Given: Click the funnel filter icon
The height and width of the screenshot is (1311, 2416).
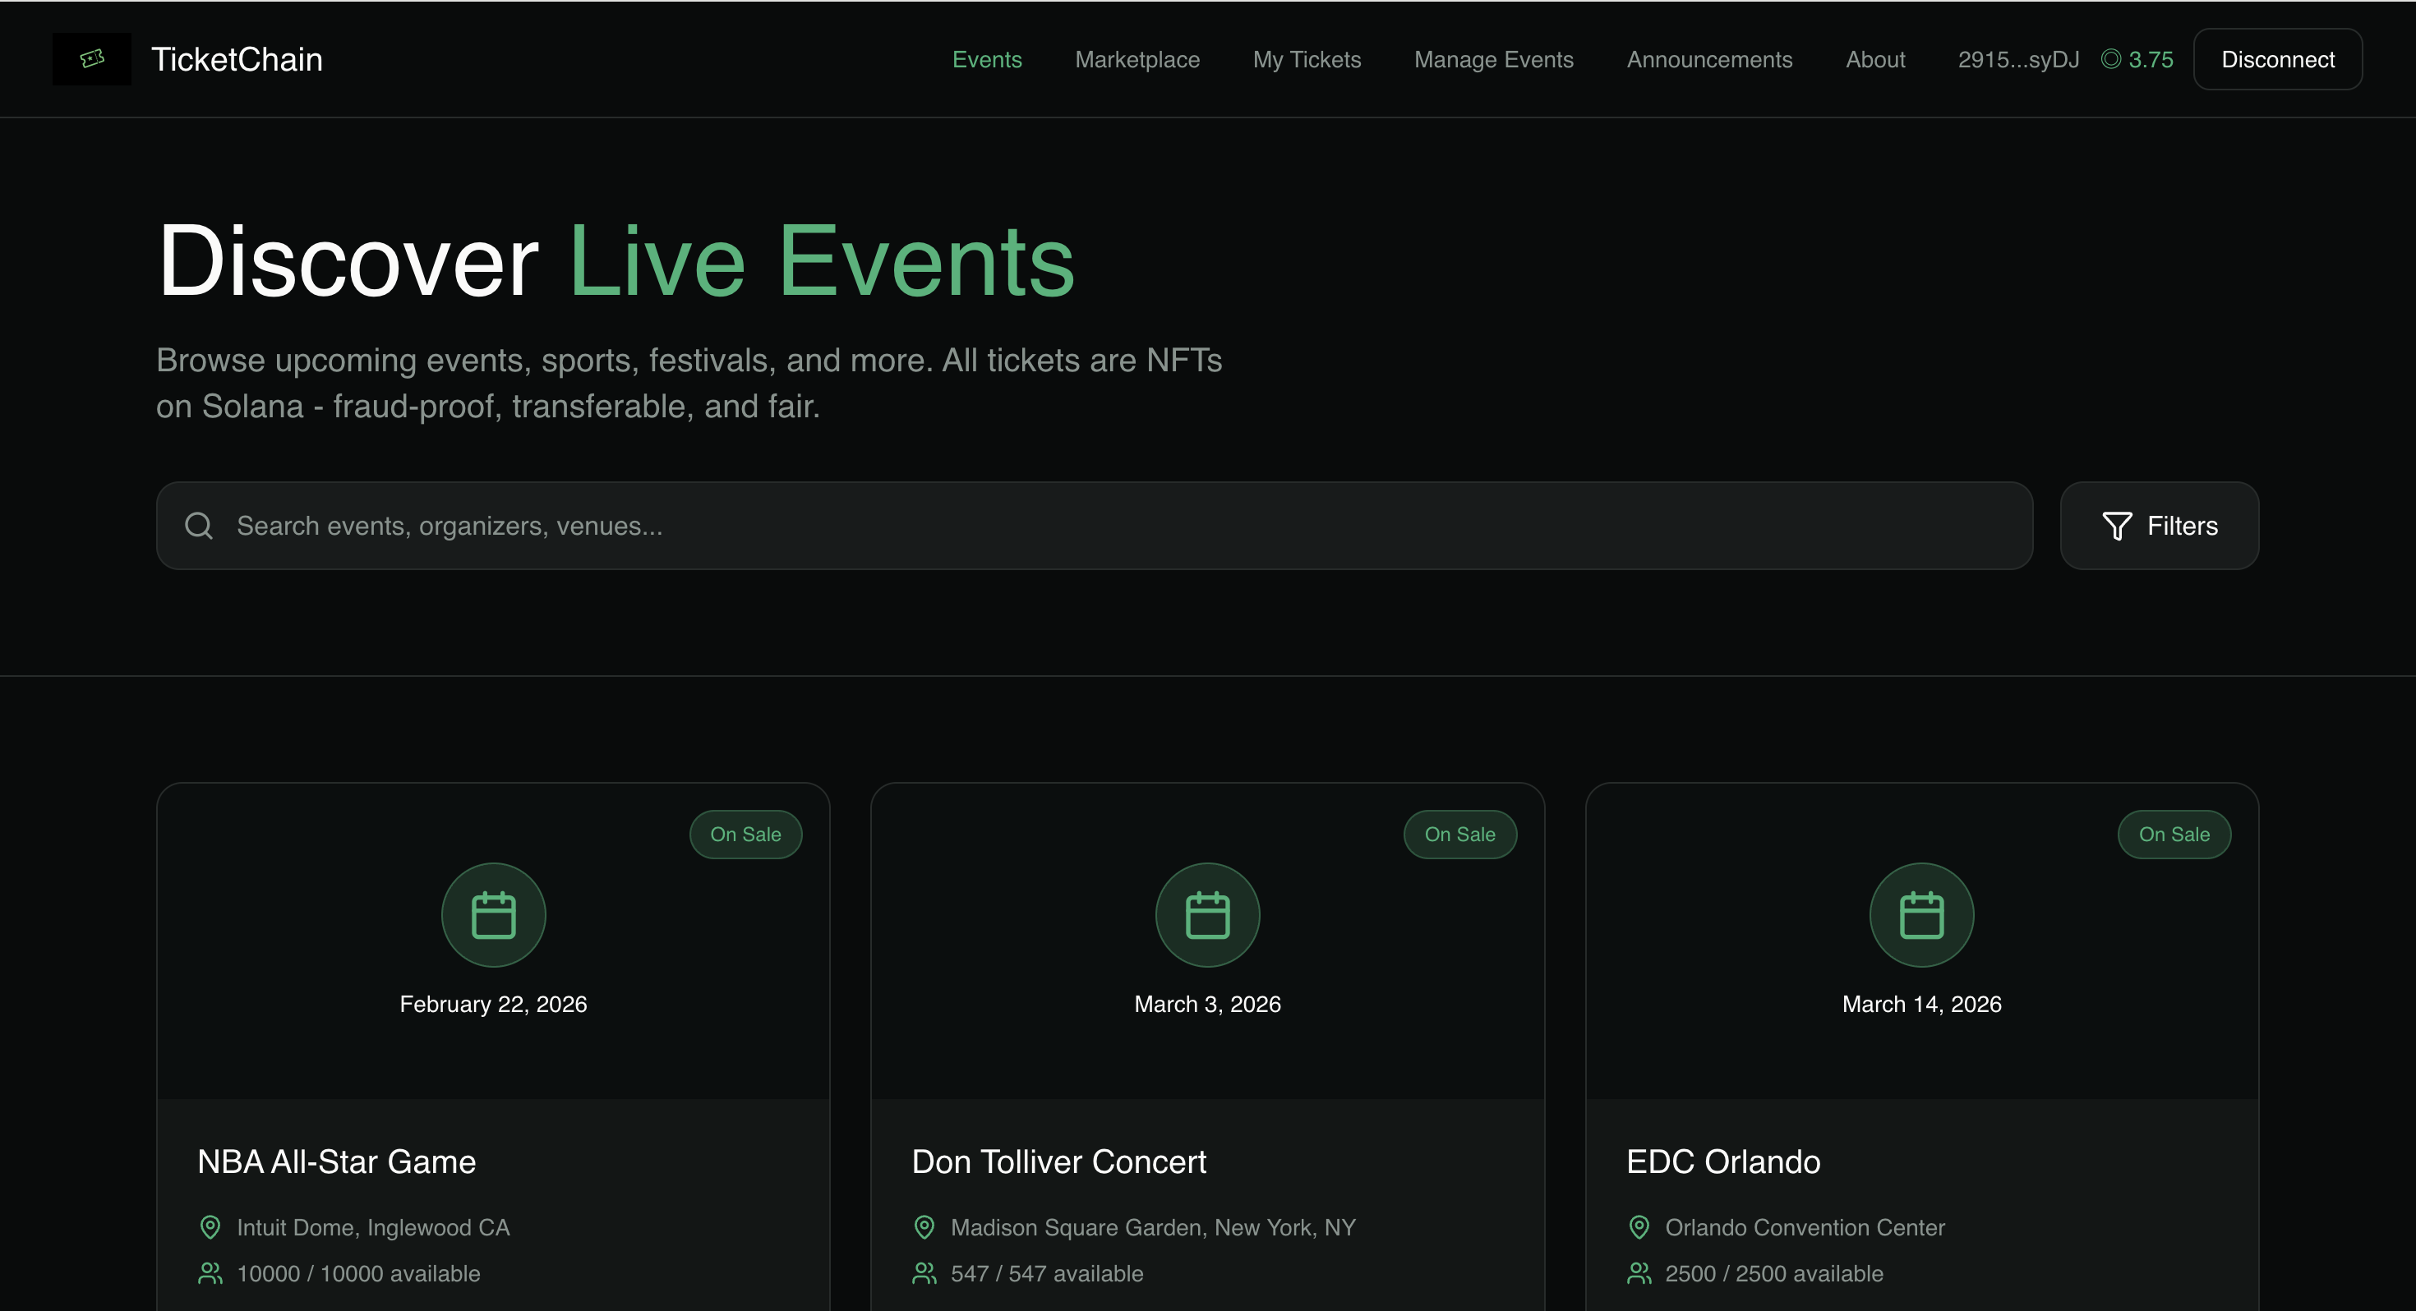Looking at the screenshot, I should coord(2117,526).
